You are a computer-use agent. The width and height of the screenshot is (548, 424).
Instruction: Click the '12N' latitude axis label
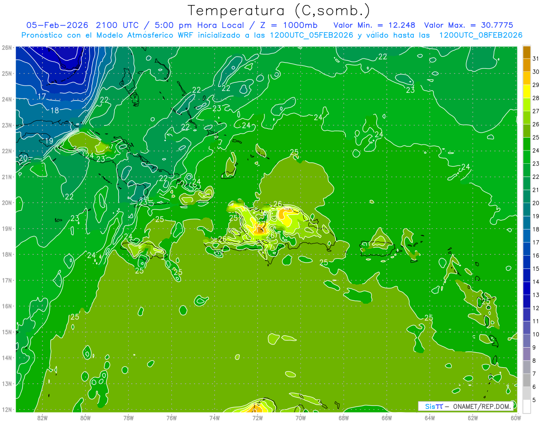(x=6, y=409)
